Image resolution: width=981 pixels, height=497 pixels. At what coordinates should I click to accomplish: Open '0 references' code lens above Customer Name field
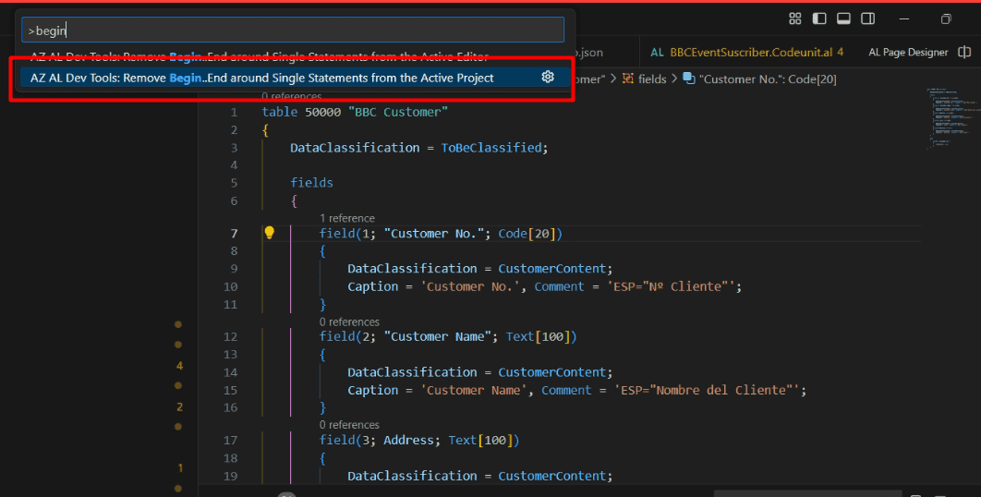pyautogui.click(x=349, y=321)
